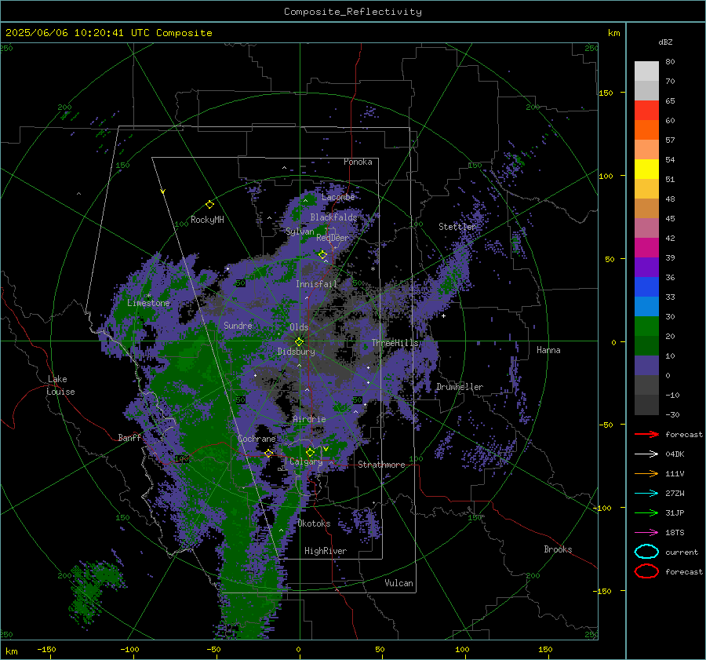Click the Sylvan town label
The height and width of the screenshot is (660, 706).
tap(300, 232)
